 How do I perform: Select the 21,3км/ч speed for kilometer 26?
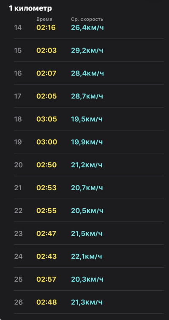pyautogui.click(x=87, y=302)
